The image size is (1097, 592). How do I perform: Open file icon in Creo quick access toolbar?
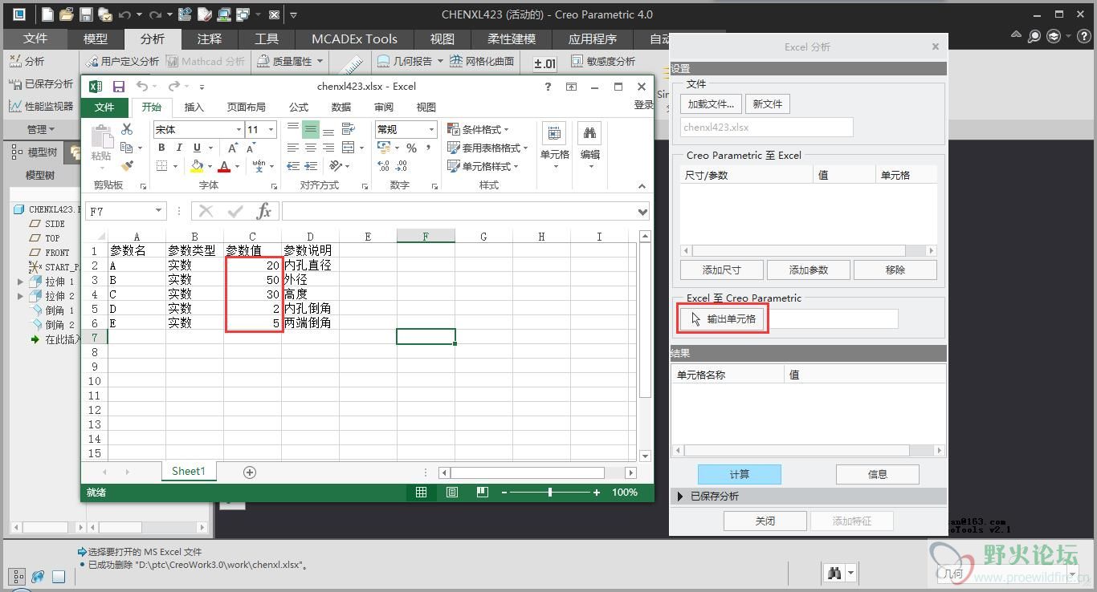tap(67, 14)
